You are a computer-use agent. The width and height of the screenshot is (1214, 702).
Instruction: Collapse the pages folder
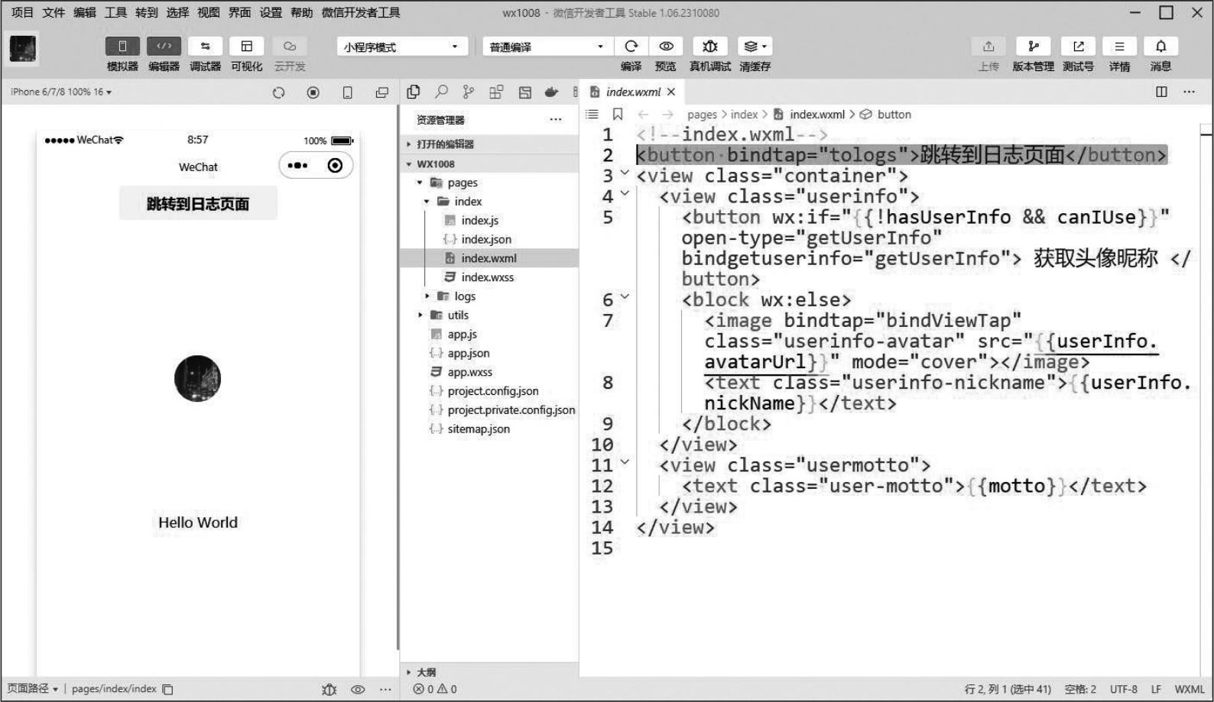coord(489,183)
